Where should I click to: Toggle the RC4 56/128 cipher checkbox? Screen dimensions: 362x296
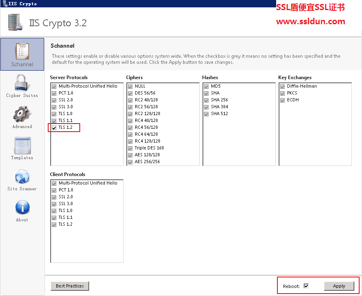tap(130, 128)
